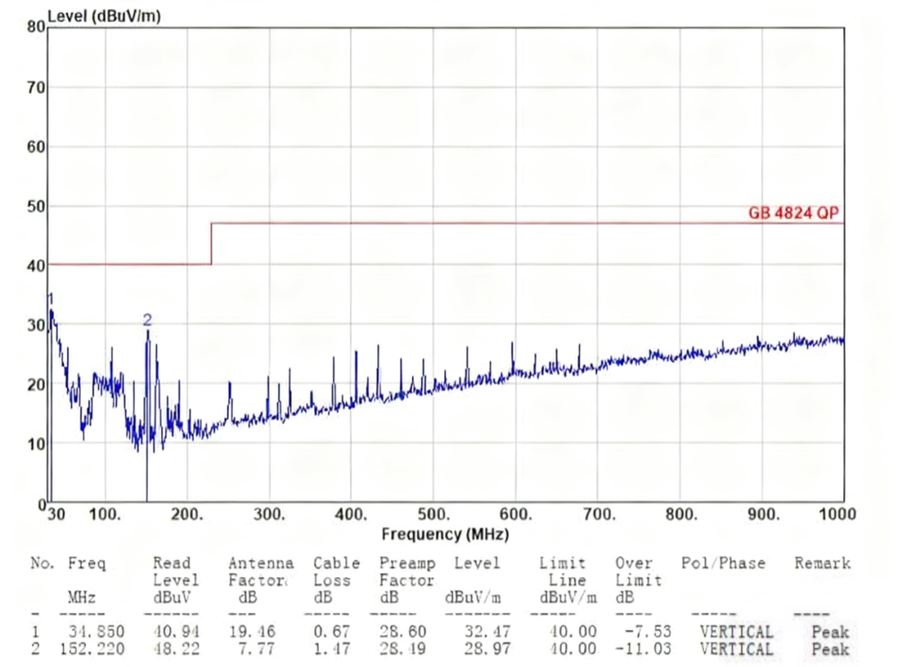Click the frequency value '34.850'

[x=96, y=631]
